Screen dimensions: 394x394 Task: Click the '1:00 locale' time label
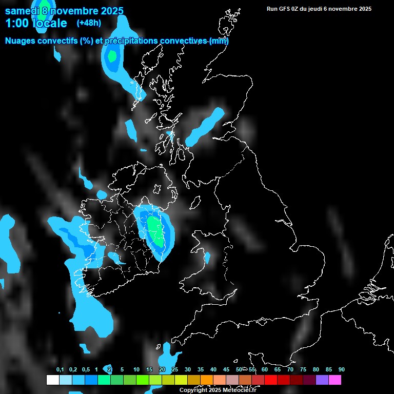coord(36,23)
